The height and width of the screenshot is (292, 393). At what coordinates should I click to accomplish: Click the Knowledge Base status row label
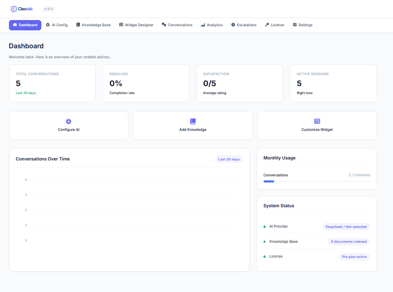[x=283, y=242]
